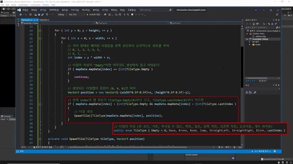The height and width of the screenshot is (164, 293).
Task: Click the Asset Labels tag icon in Unity
Action: (233, 158)
